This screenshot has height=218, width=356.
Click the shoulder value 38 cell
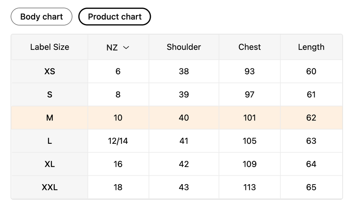tap(184, 71)
